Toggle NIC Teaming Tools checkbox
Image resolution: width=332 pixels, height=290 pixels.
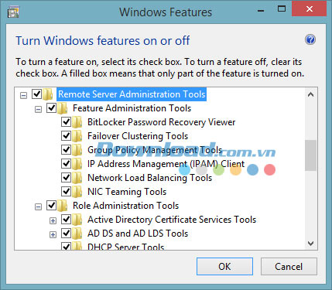(x=66, y=191)
